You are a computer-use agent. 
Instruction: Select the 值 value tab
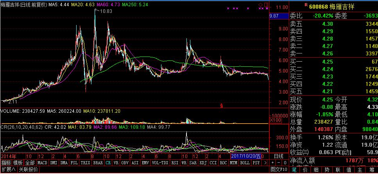pos(349,170)
